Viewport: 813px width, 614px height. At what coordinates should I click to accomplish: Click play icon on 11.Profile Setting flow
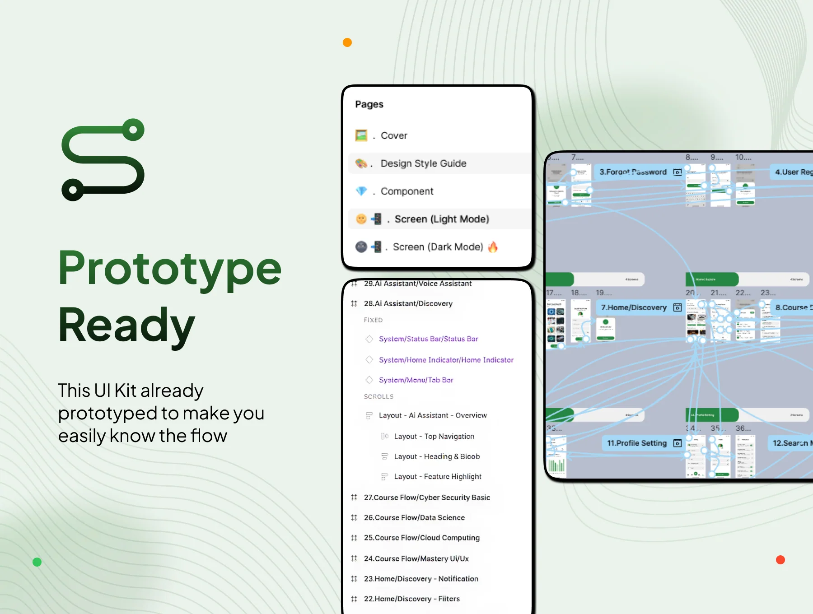click(x=677, y=443)
